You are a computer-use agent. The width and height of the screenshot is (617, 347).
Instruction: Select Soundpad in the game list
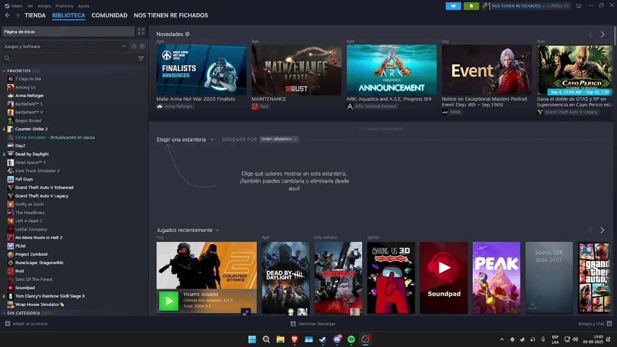(25, 288)
